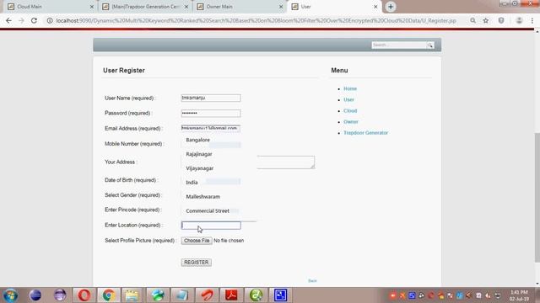Screen dimensions: 540x303
Task: Close the Cloud Main tab
Action: coord(92,7)
